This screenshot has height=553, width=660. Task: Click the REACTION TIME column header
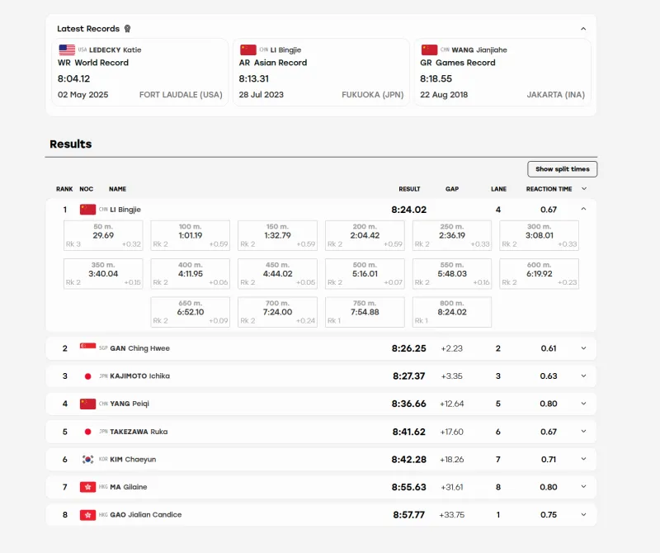coord(549,189)
